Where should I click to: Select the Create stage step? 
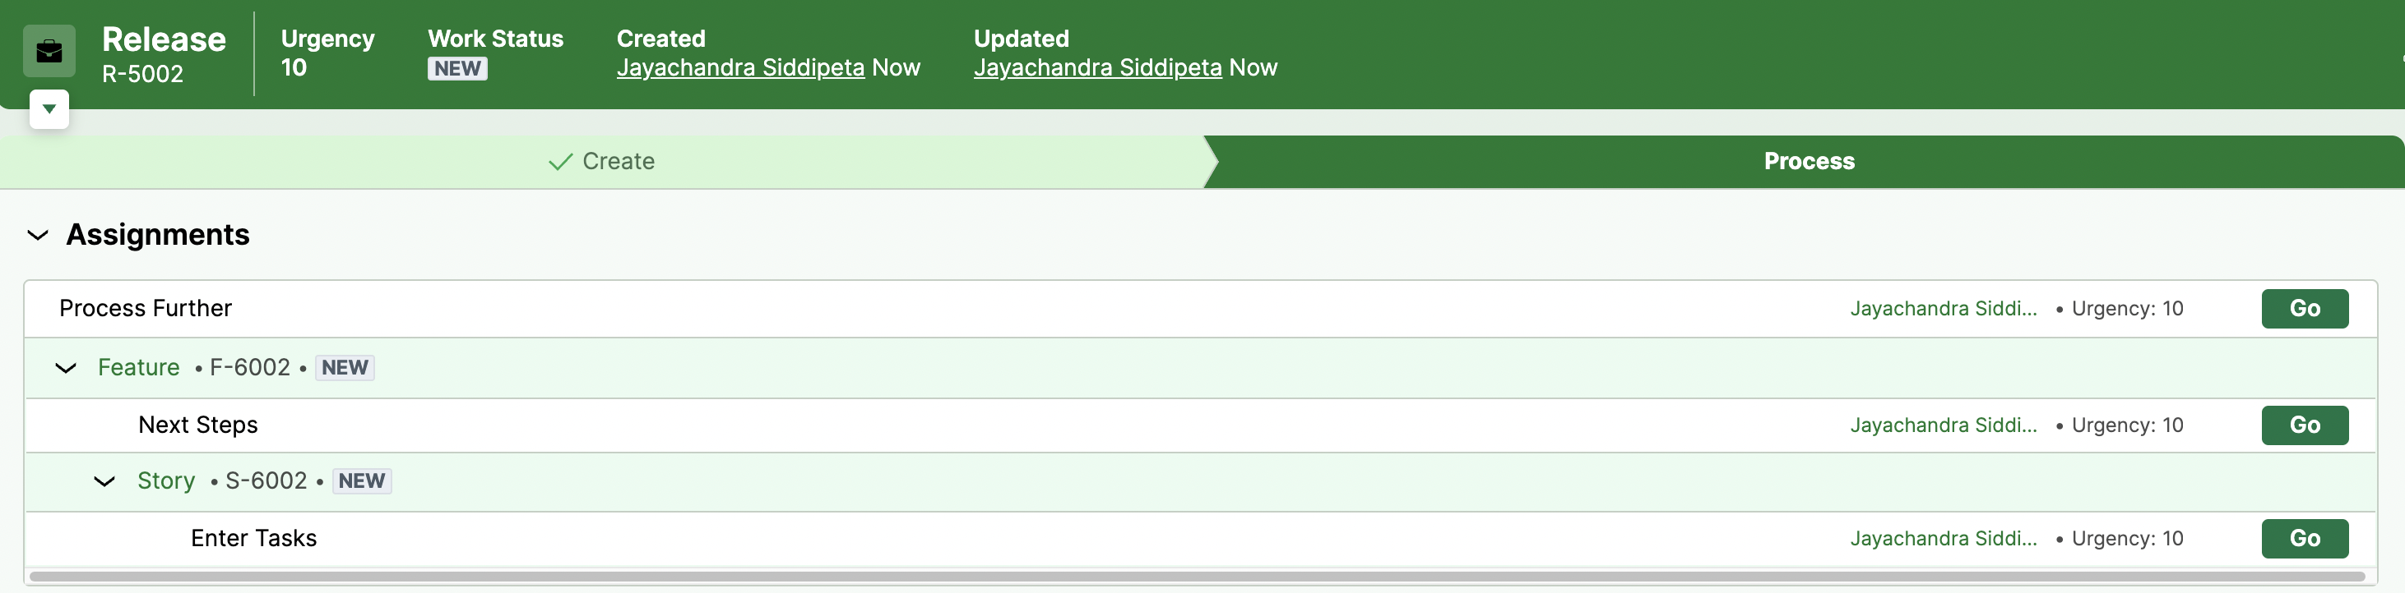602,161
